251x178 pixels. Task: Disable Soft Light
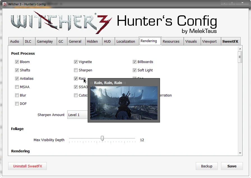[x=134, y=70]
